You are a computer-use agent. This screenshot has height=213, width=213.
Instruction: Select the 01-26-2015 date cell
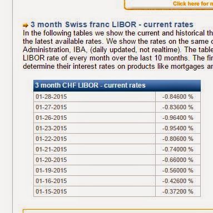(x=95, y=118)
